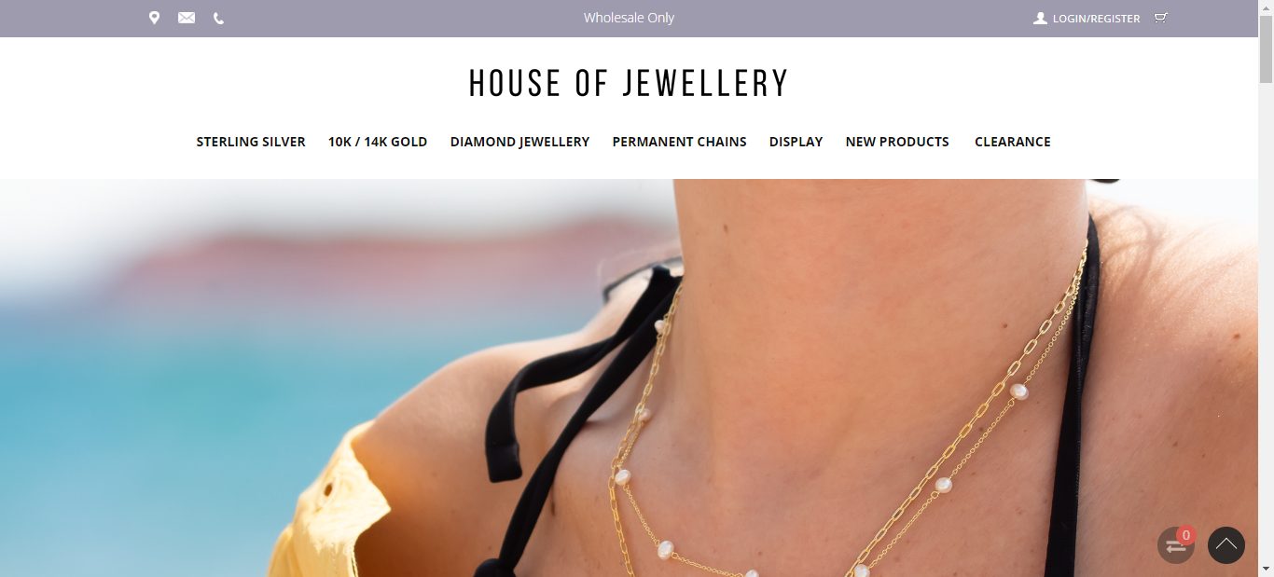
Task: Open the Sterling Silver menu
Action: coord(251,142)
